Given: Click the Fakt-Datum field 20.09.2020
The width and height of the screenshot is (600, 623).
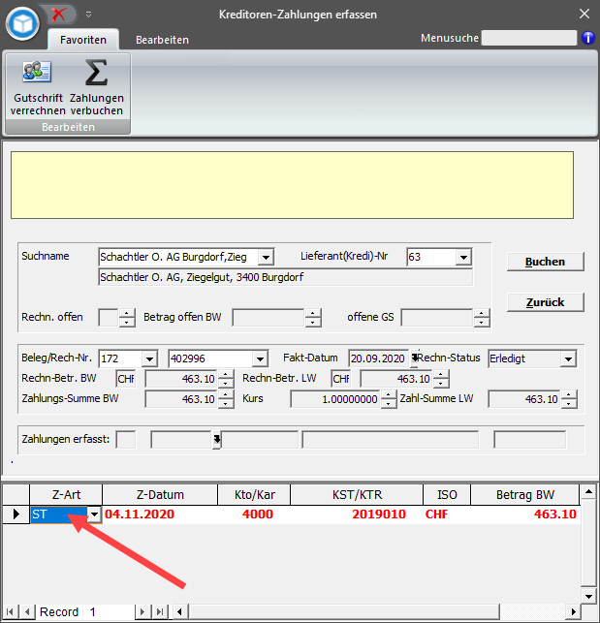Looking at the screenshot, I should coord(378,358).
